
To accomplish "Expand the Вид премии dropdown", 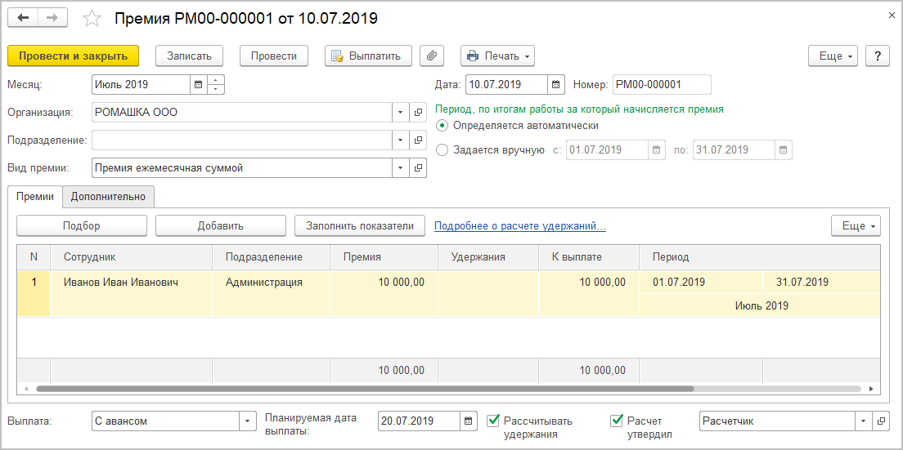I will pos(401,168).
